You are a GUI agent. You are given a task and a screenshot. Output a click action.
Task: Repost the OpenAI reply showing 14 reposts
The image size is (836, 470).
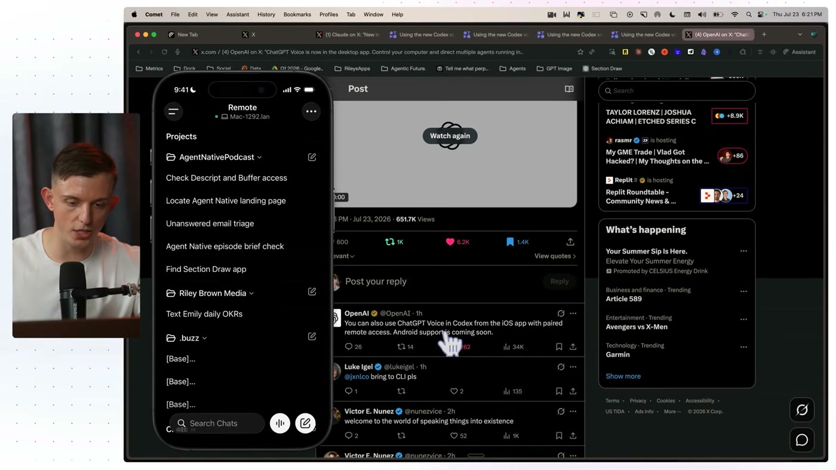[405, 347]
